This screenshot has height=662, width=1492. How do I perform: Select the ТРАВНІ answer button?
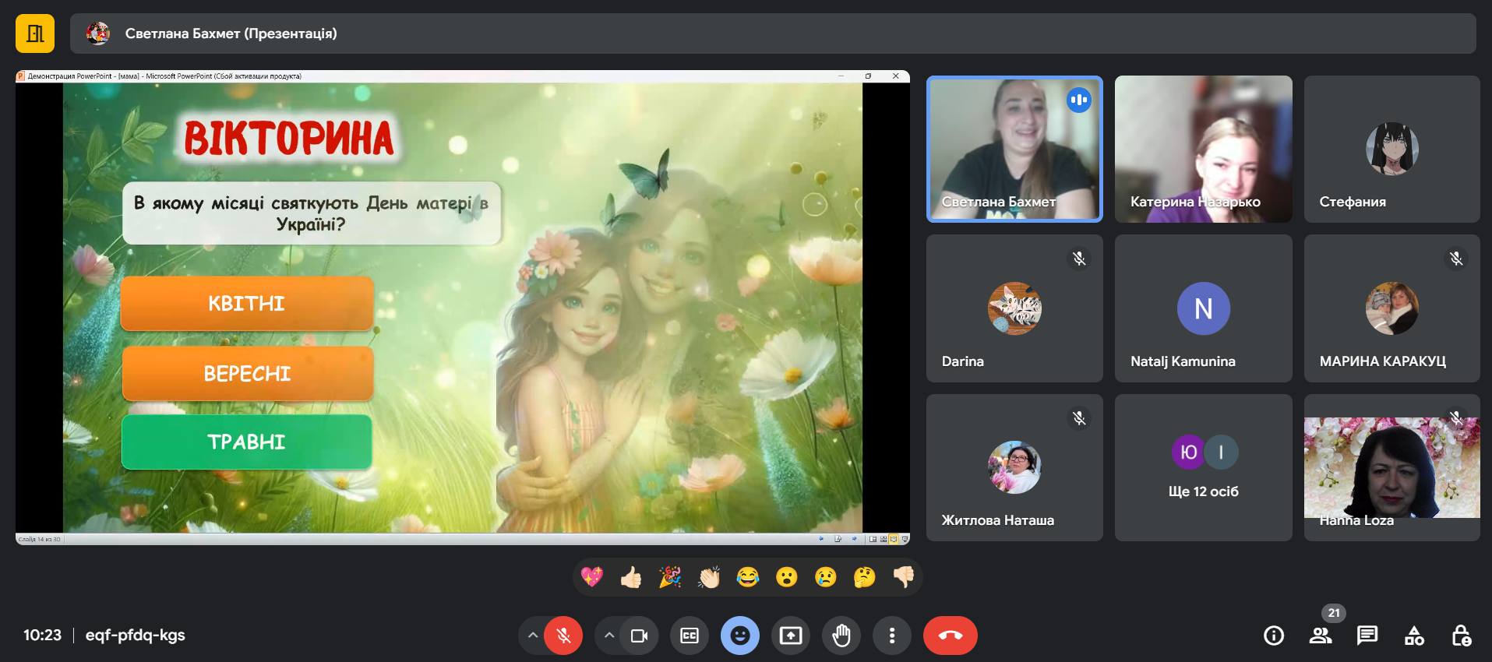point(247,442)
